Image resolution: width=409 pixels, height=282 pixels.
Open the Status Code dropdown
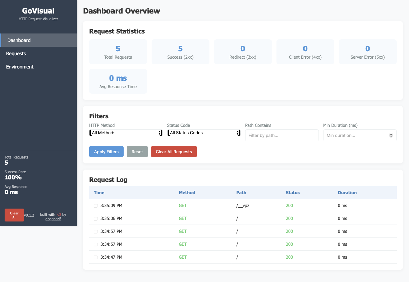point(204,133)
